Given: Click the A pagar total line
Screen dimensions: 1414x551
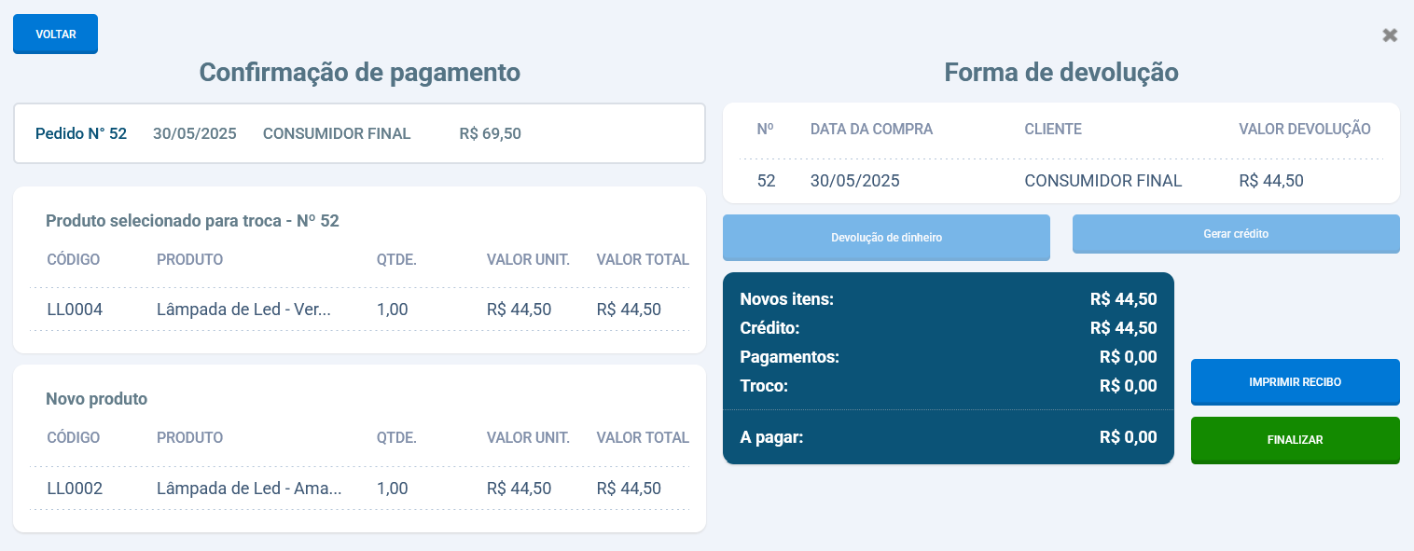Looking at the screenshot, I should [948, 437].
